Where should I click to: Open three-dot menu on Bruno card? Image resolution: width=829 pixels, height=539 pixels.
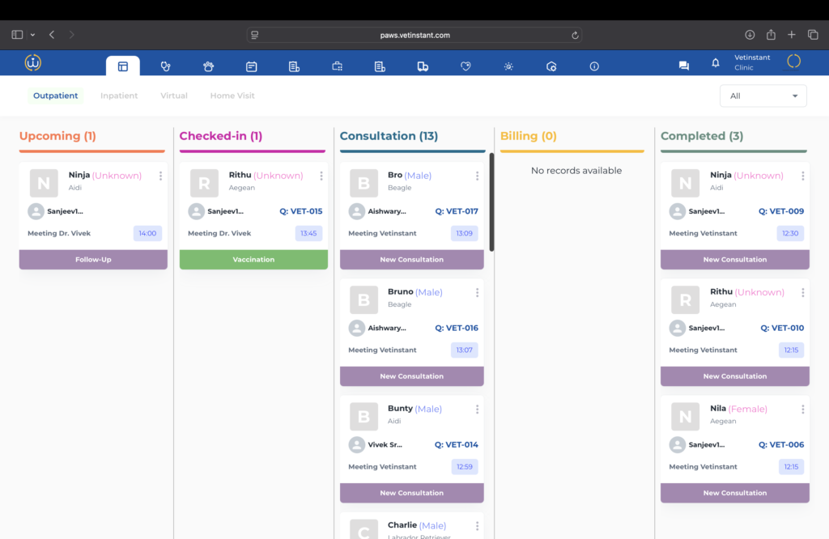(478, 293)
